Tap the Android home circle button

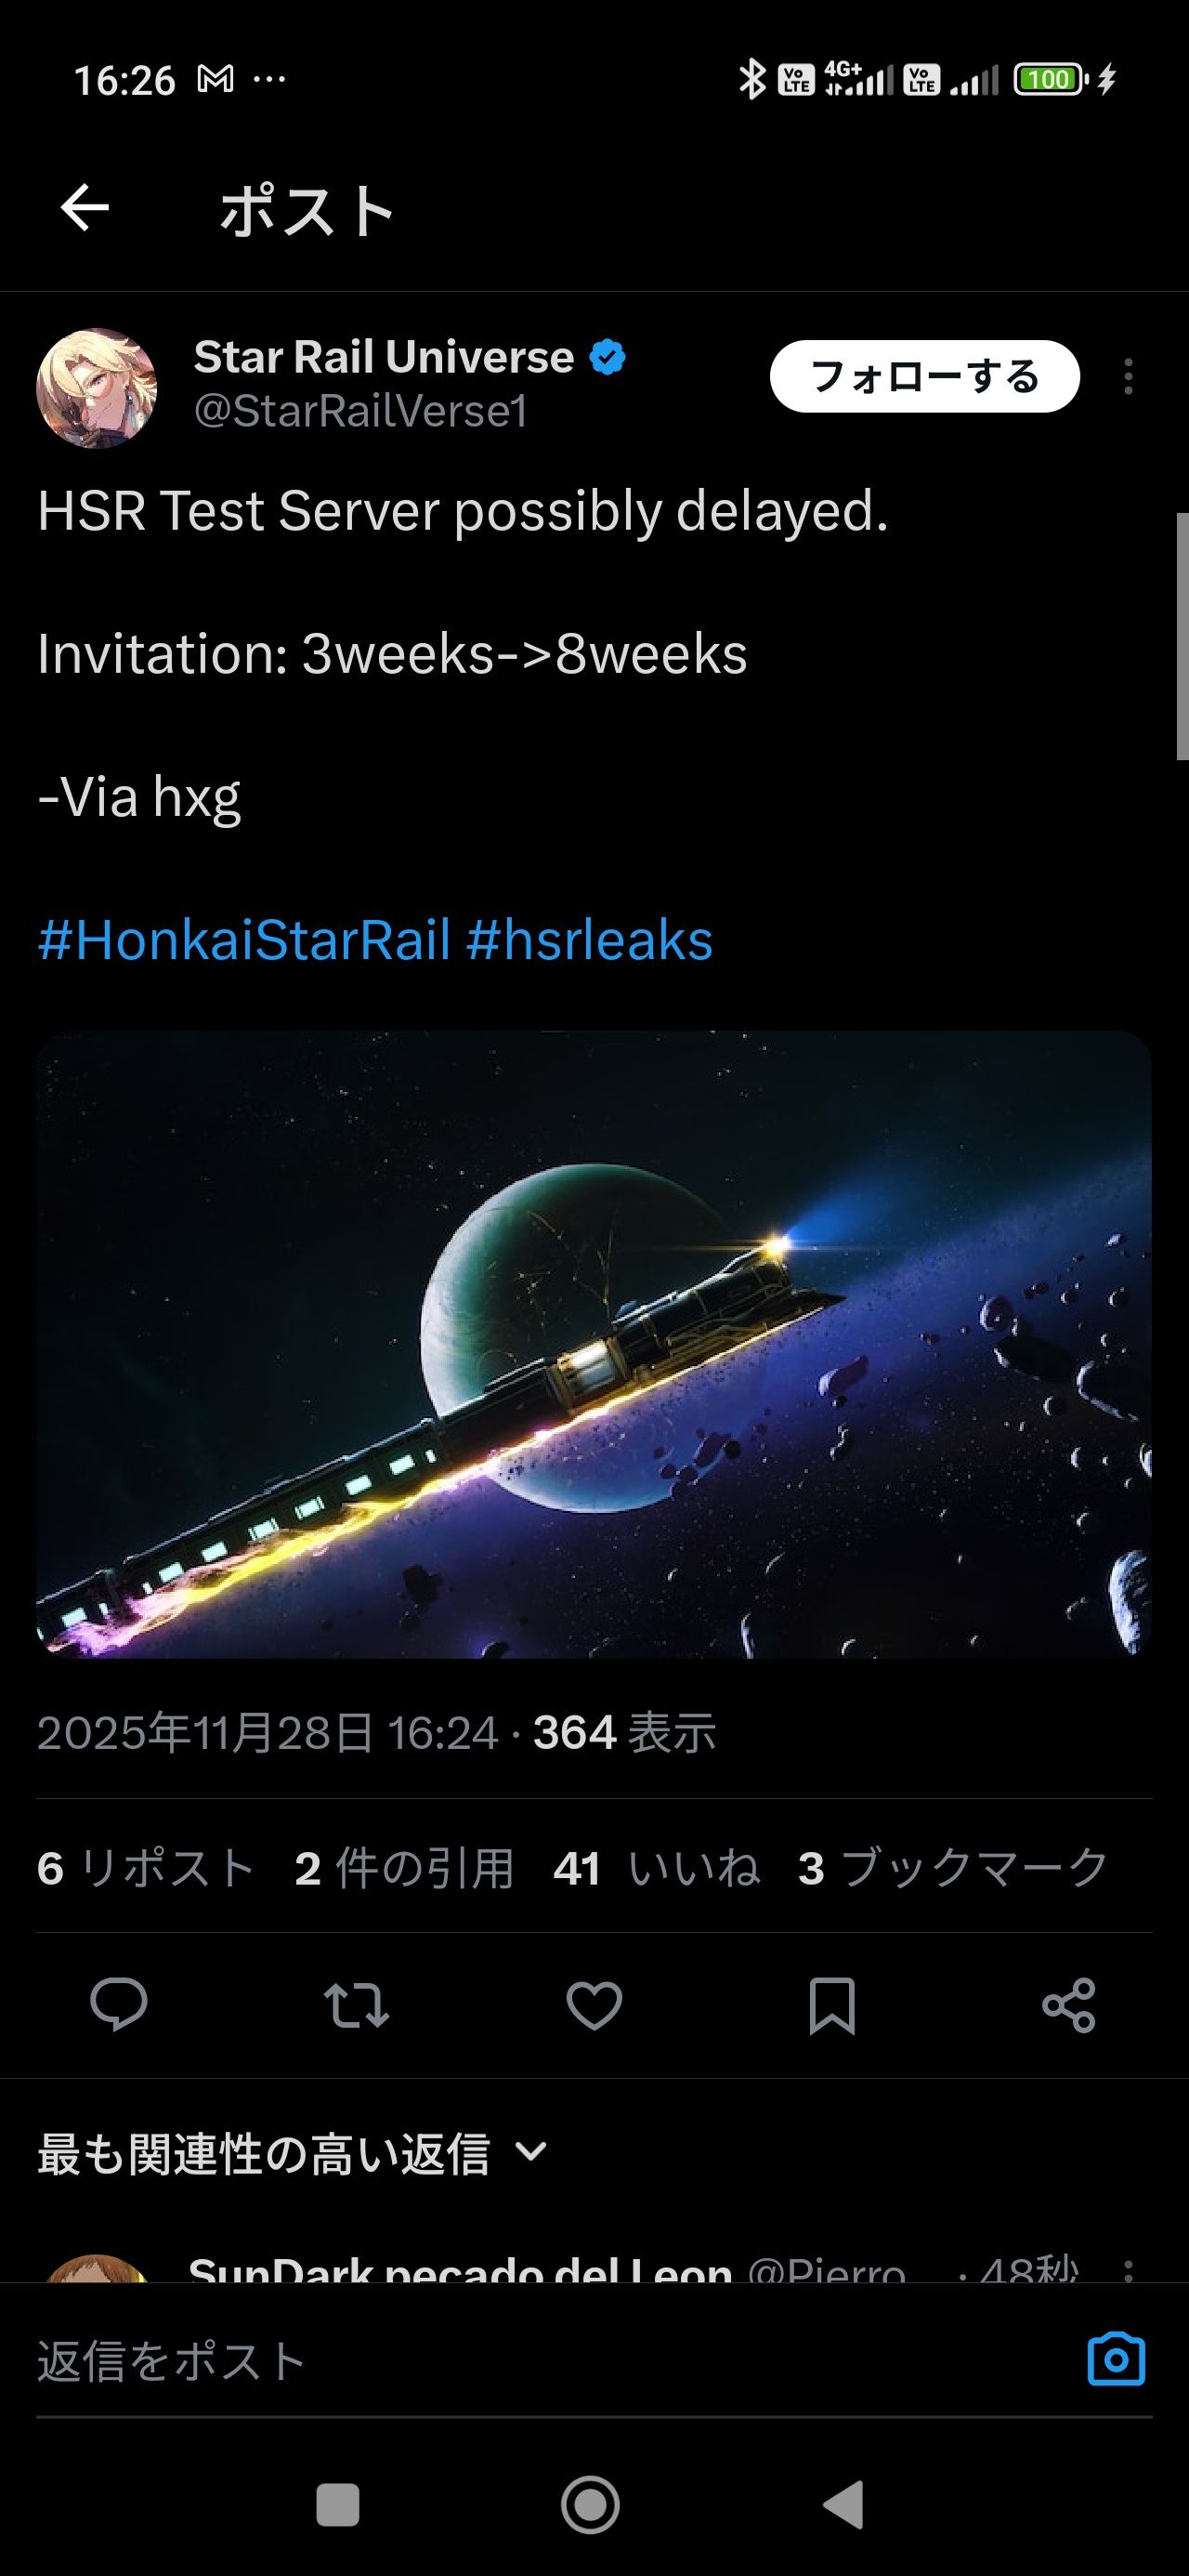click(590, 2505)
